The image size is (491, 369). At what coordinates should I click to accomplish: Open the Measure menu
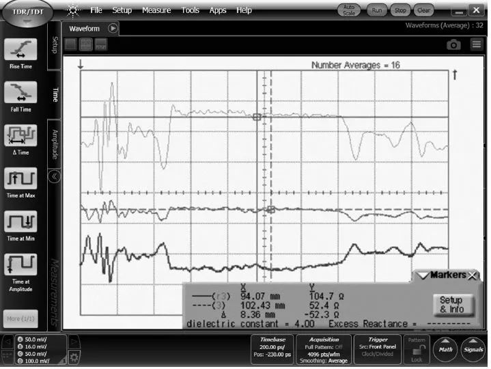pos(156,10)
